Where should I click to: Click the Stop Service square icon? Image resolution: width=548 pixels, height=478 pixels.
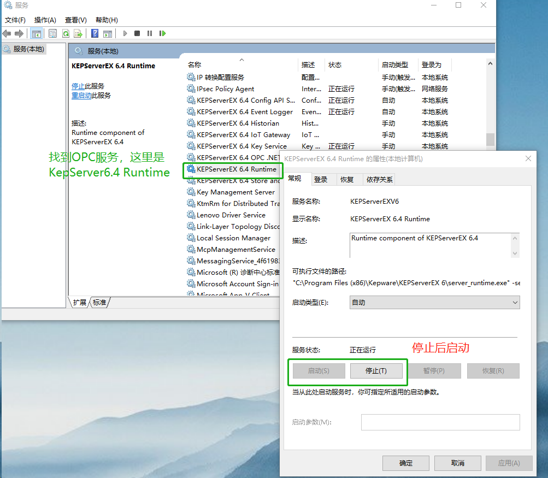[137, 33]
